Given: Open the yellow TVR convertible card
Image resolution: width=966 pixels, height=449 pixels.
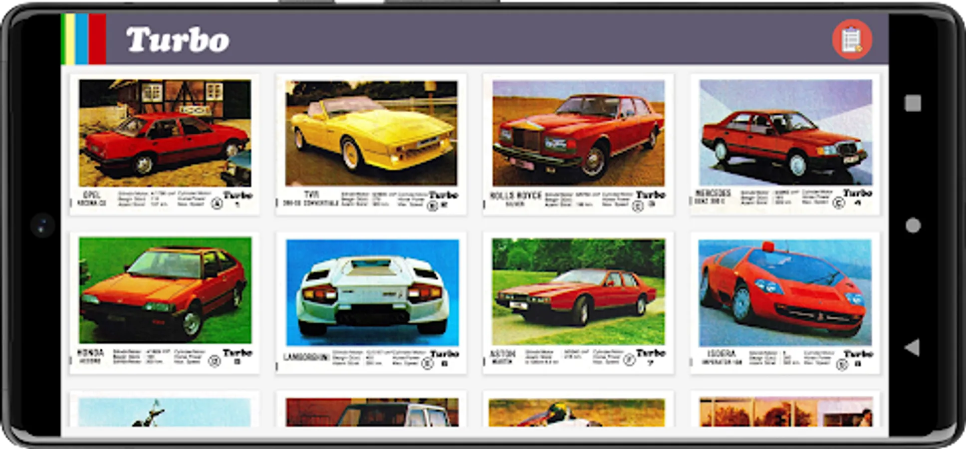Looking at the screenshot, I should point(371,145).
